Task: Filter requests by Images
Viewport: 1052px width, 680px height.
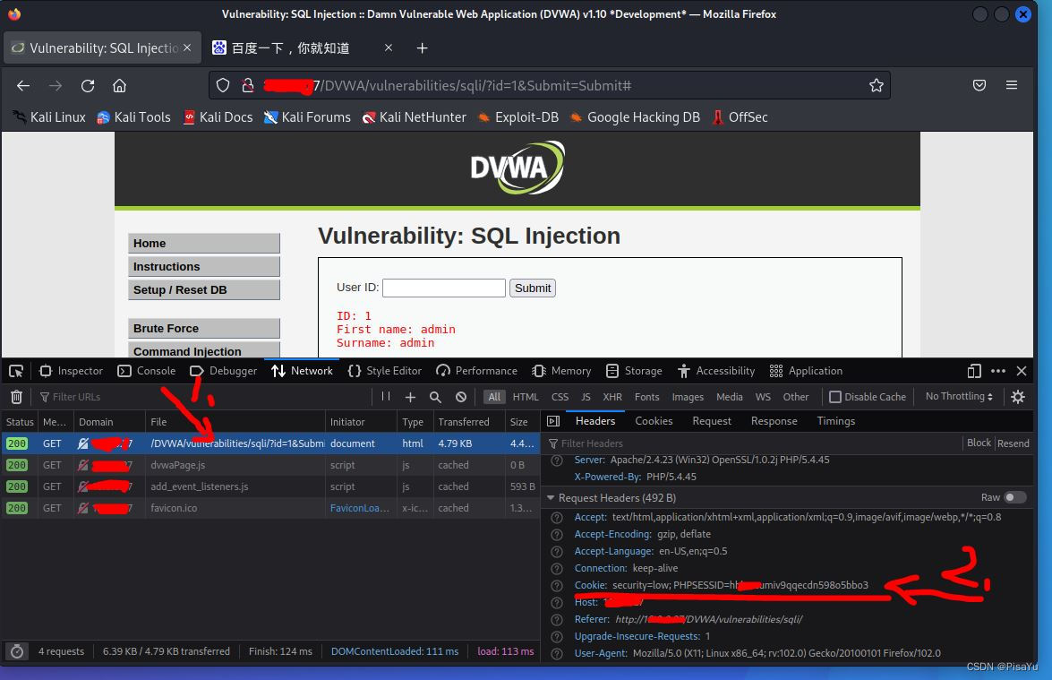Action: pos(688,397)
